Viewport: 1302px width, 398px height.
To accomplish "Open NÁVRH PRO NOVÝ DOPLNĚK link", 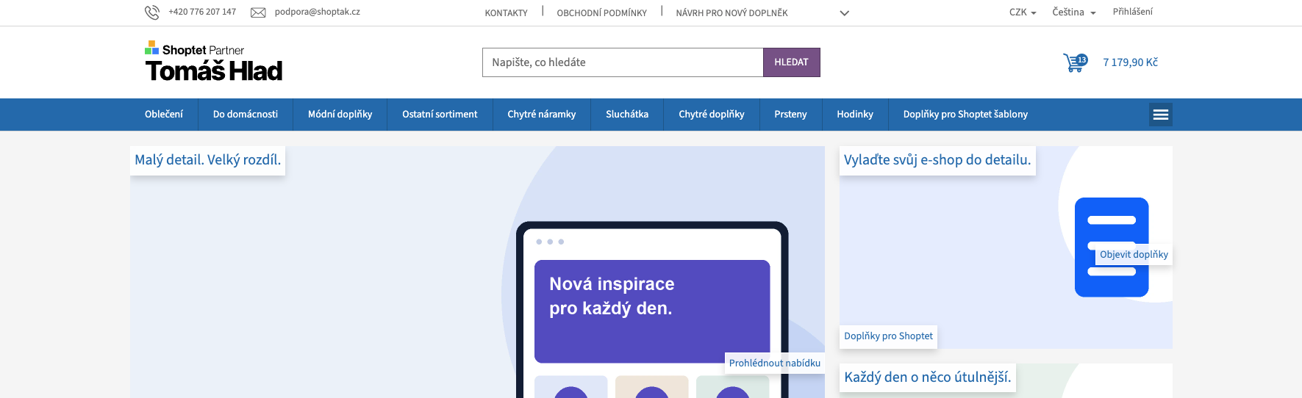I will [x=732, y=13].
